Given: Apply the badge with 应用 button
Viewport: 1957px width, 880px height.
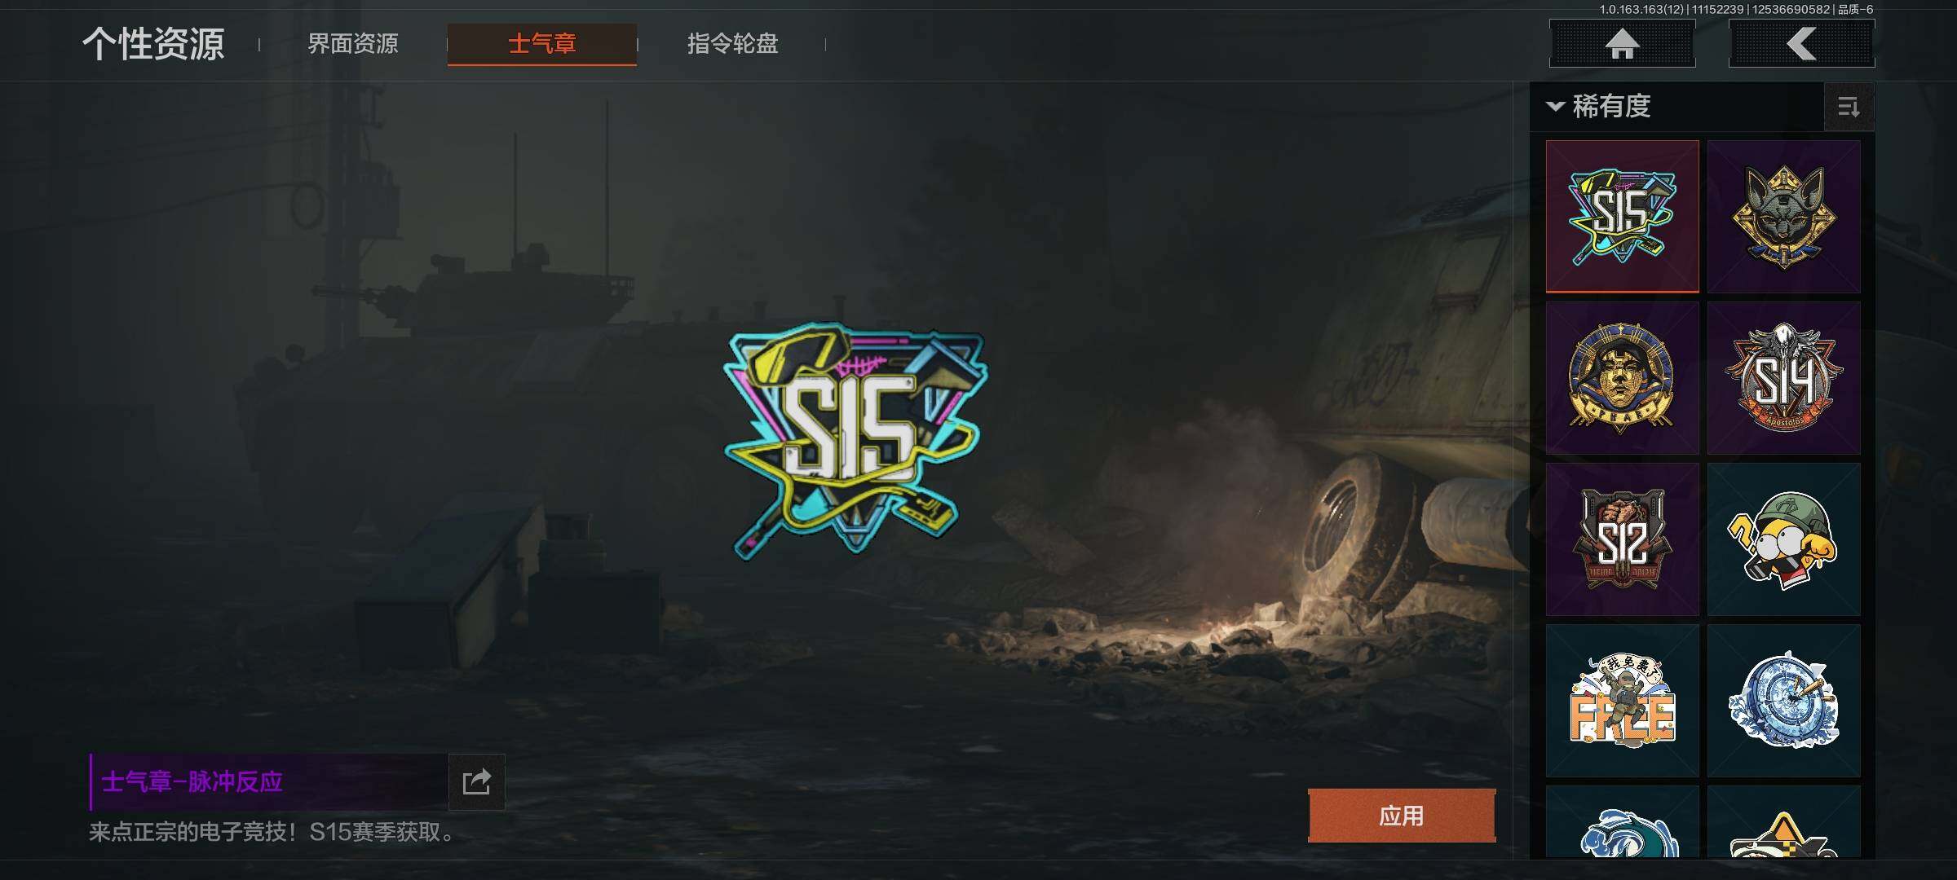Looking at the screenshot, I should (x=1402, y=816).
